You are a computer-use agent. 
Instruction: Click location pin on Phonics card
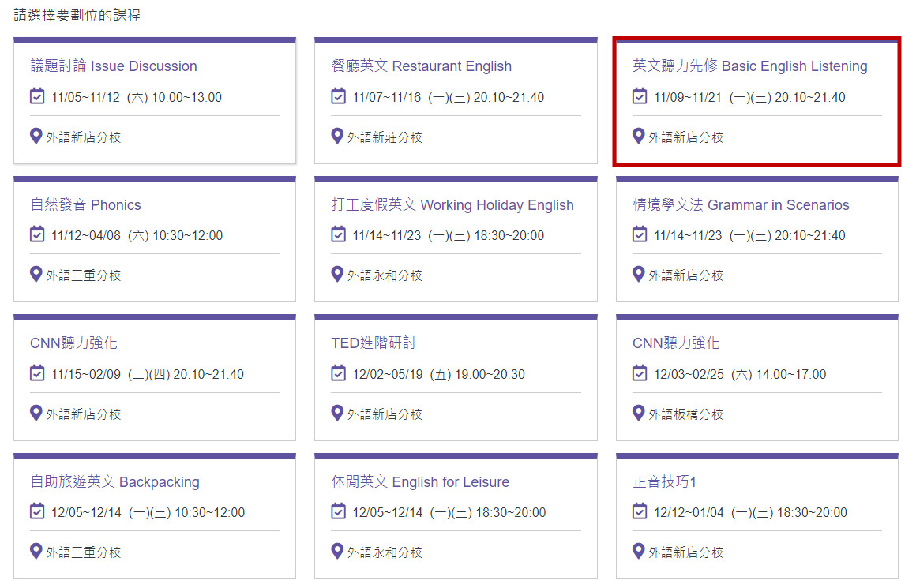(36, 274)
